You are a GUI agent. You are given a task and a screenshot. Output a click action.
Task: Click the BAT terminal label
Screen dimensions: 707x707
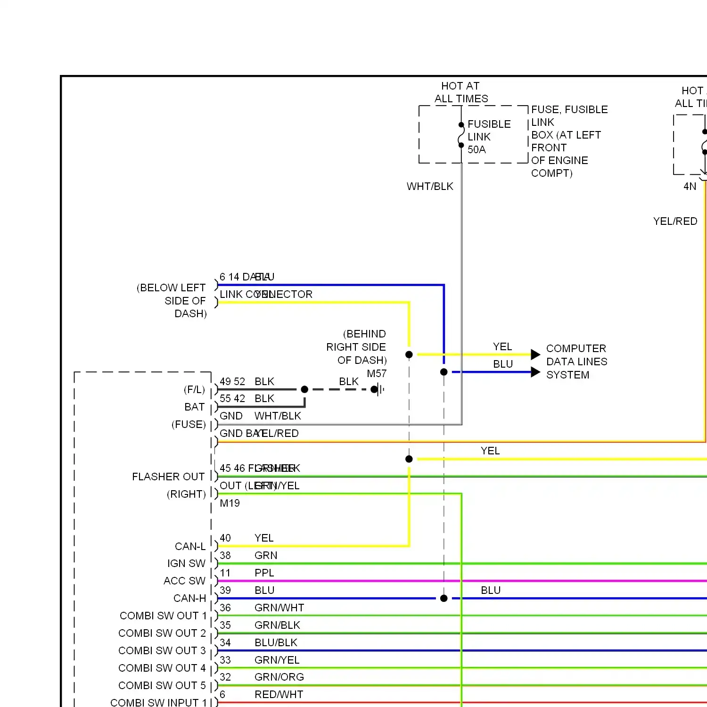click(x=195, y=407)
